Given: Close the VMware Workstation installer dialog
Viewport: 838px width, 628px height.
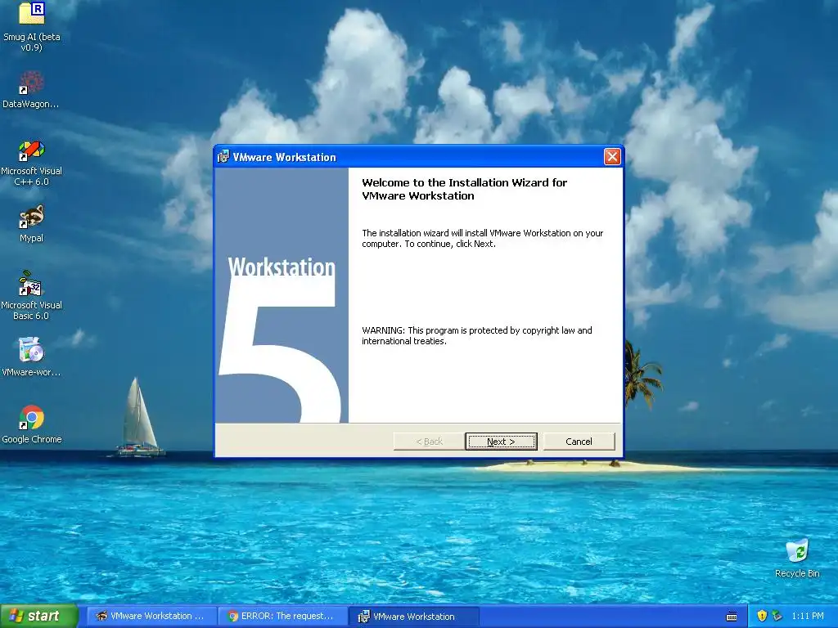Looking at the screenshot, I should pyautogui.click(x=612, y=157).
